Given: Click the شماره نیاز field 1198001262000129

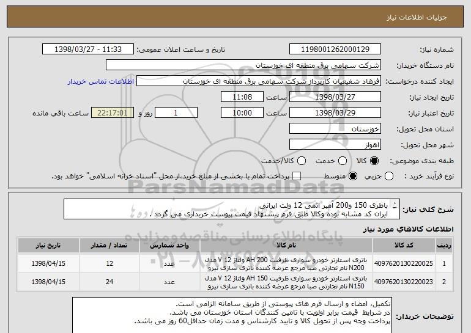Looking at the screenshot, I should click(x=335, y=49).
